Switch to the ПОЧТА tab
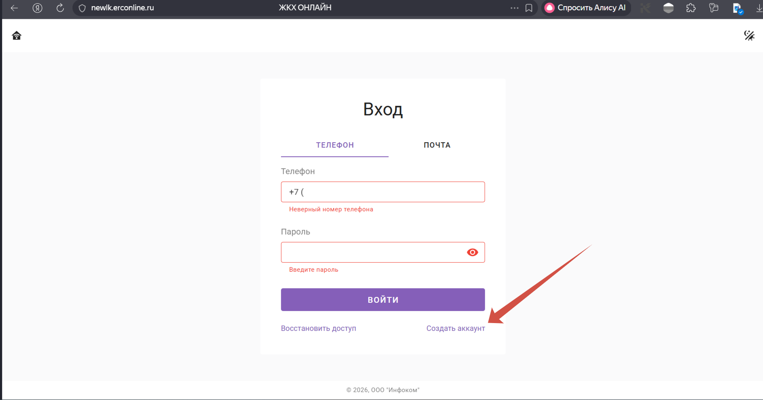Image resolution: width=763 pixels, height=400 pixels. (437, 145)
